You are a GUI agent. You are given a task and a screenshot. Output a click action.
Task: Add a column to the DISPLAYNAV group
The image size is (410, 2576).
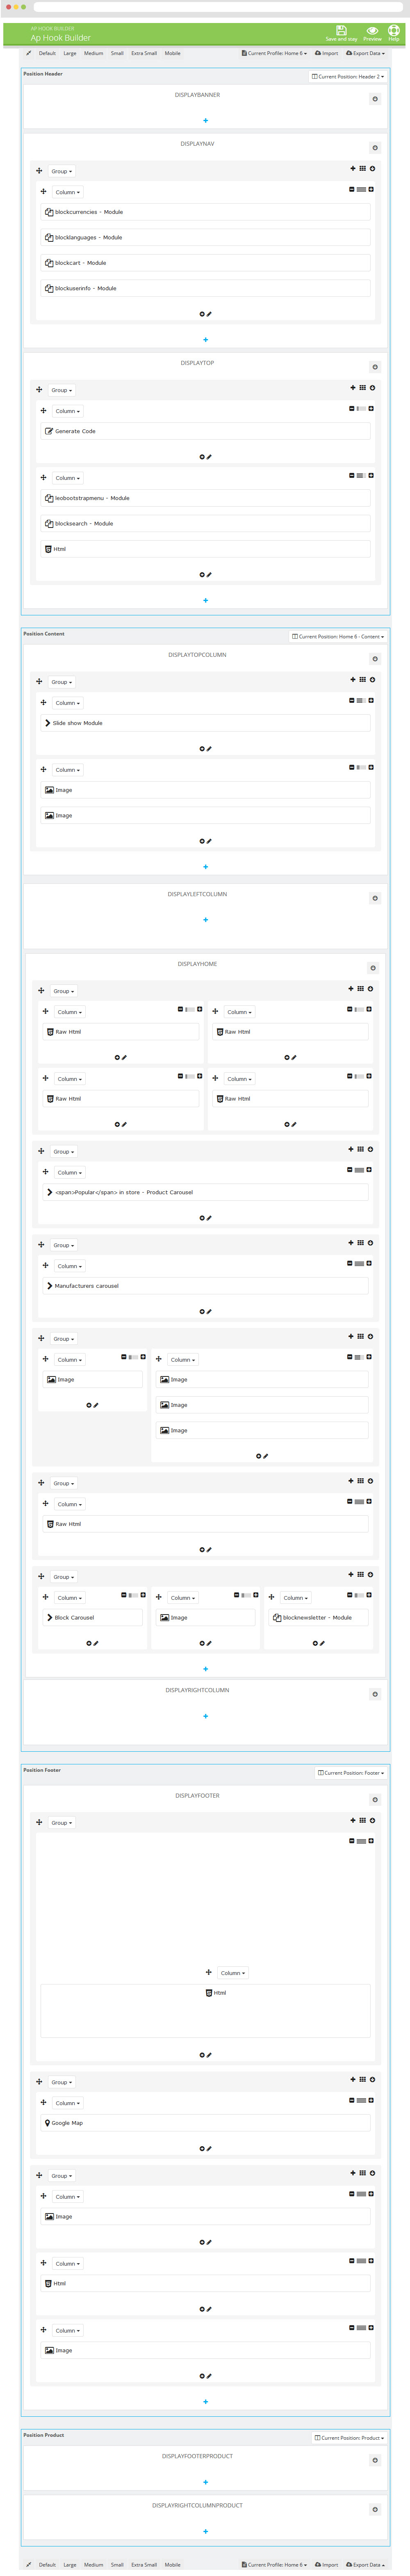[x=352, y=169]
